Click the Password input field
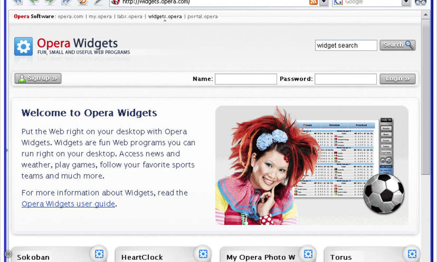The image size is (437, 262). (346, 79)
